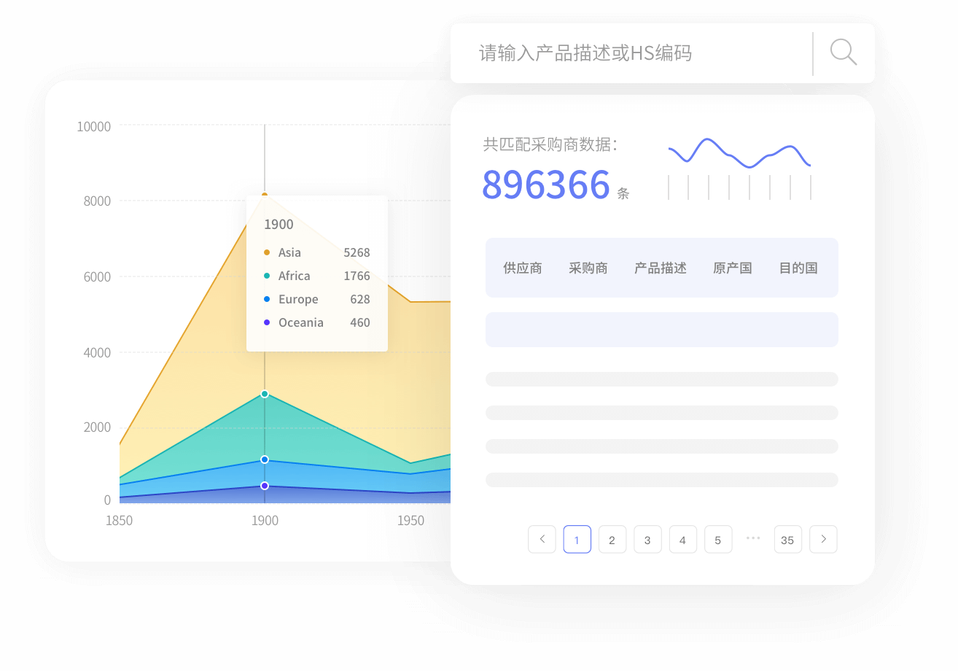Go to previous page arrow

coord(542,539)
